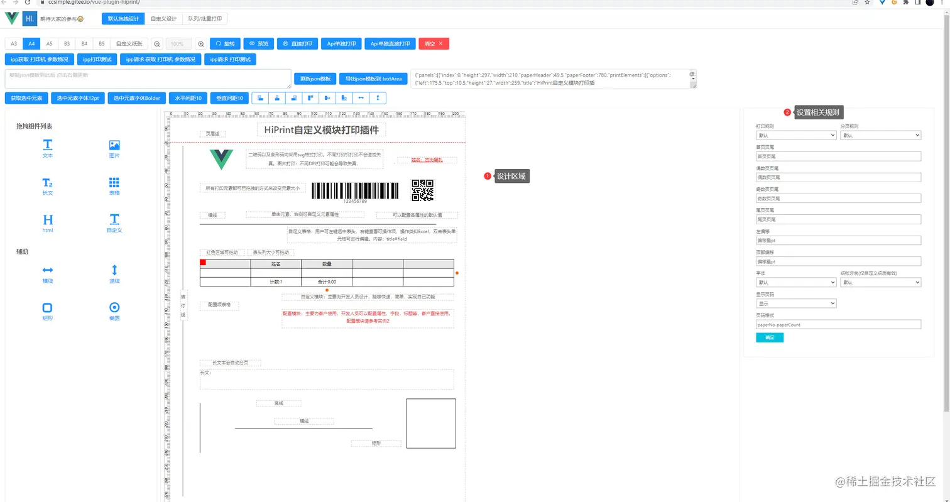
Task: Click the right-align elements icon
Action: point(293,98)
